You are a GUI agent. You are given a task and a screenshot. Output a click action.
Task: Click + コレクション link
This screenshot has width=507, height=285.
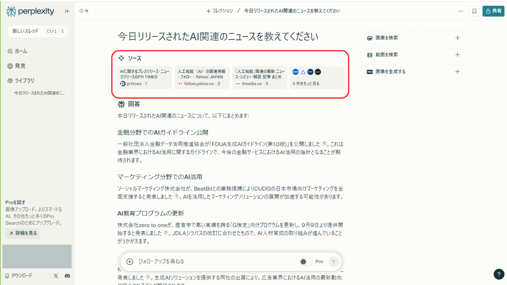(x=220, y=11)
